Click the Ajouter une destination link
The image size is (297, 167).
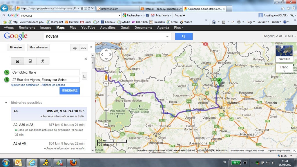pos(25,85)
